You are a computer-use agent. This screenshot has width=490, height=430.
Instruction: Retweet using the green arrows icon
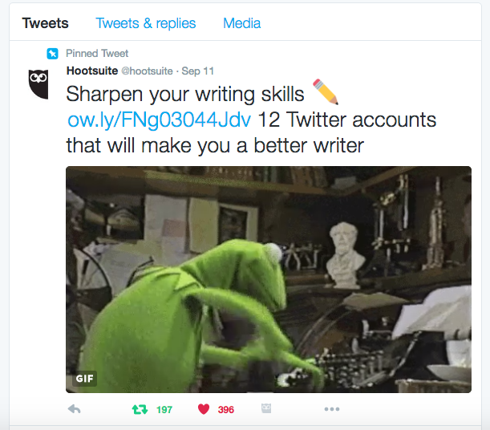(140, 409)
